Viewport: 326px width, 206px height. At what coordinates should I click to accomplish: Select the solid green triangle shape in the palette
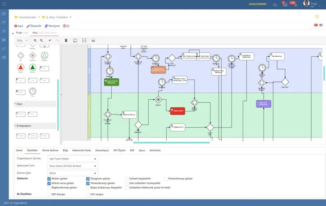[33, 67]
